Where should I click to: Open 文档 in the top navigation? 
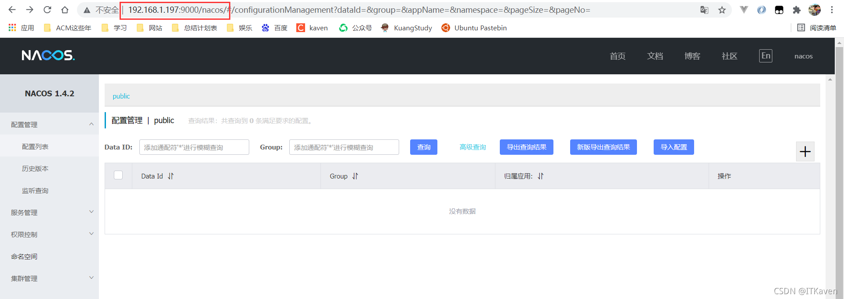click(x=655, y=56)
